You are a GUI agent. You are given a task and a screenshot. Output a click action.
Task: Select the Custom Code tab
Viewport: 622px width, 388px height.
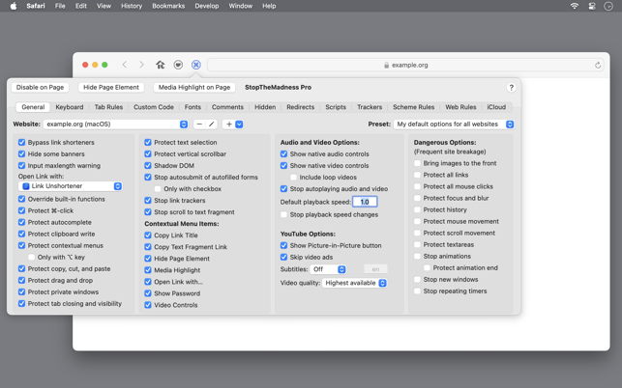point(154,107)
